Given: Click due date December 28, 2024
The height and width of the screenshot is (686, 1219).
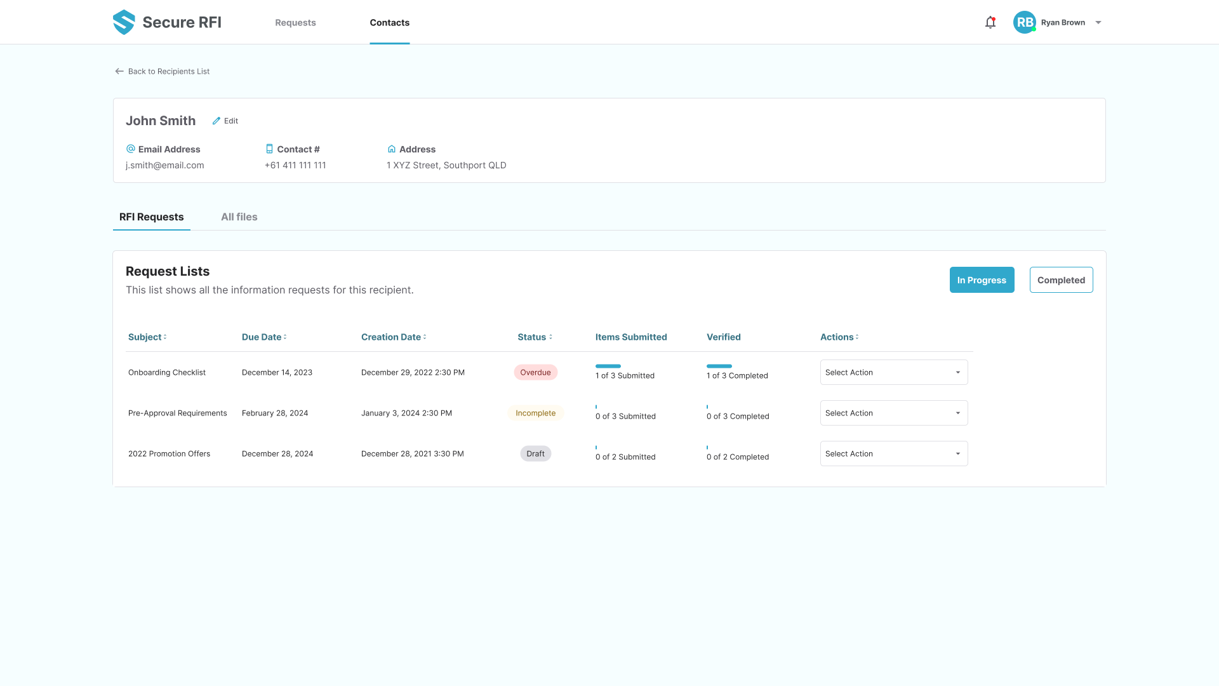Looking at the screenshot, I should coord(277,454).
